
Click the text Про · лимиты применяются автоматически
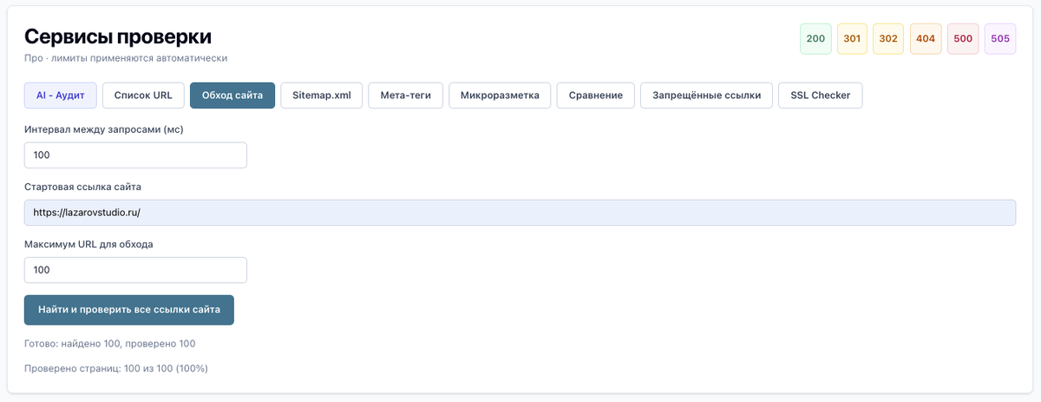[x=126, y=58]
